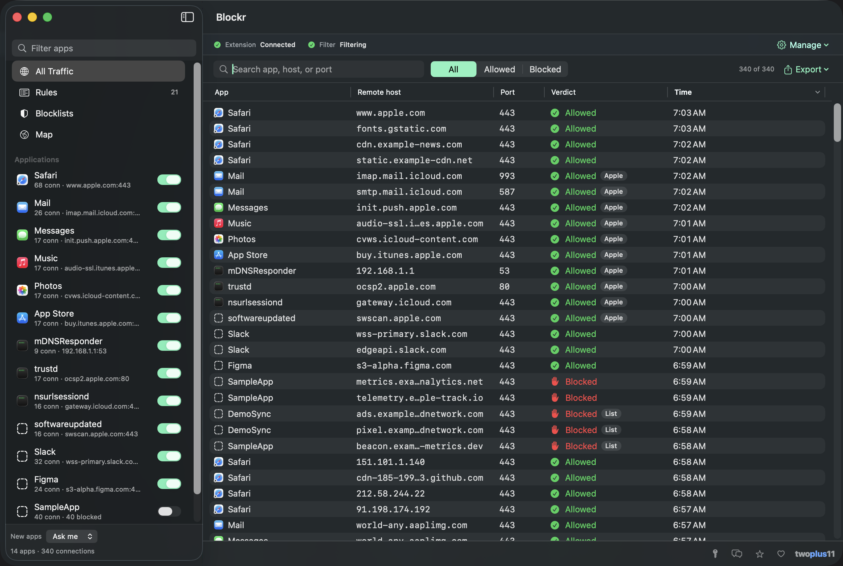843x566 pixels.
Task: Open the Map icon in sidebar
Action: point(24,135)
